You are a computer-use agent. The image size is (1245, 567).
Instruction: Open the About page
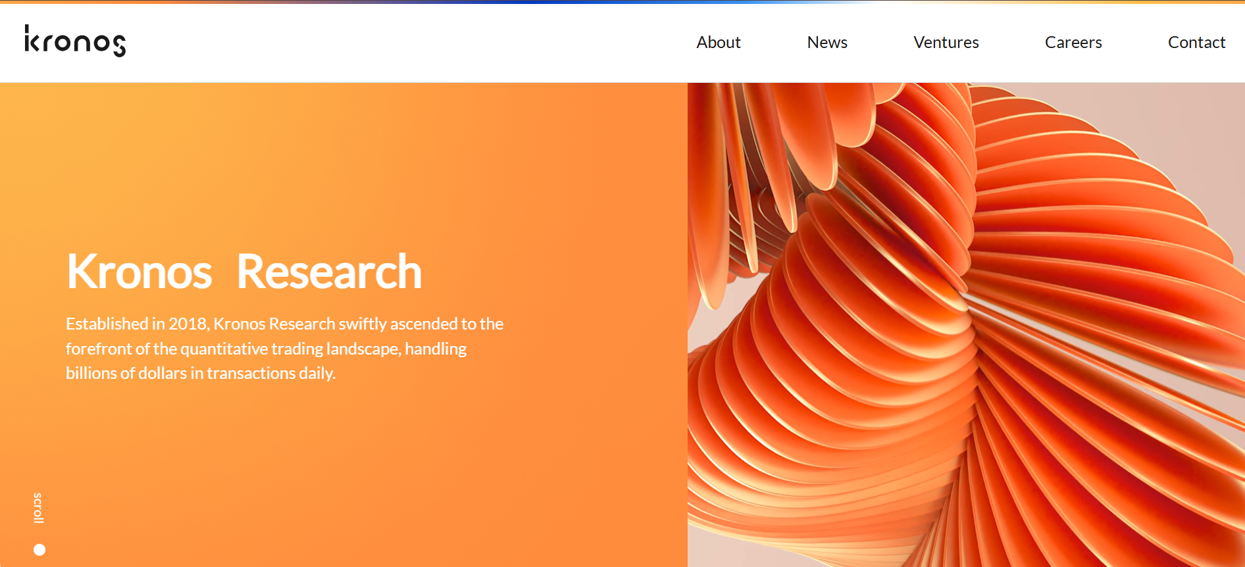point(719,42)
